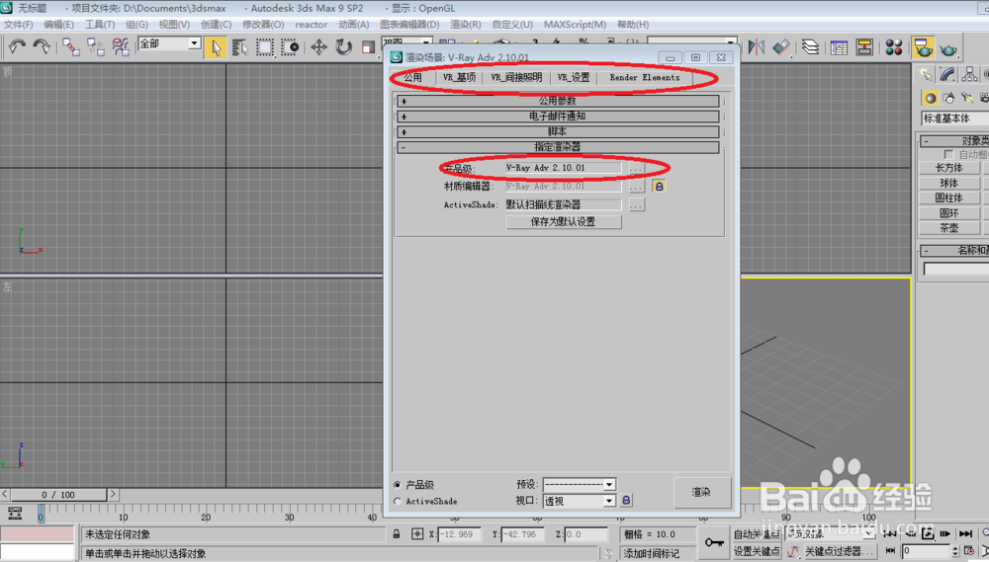Activate Bind to Space Warp tool

pos(120,46)
